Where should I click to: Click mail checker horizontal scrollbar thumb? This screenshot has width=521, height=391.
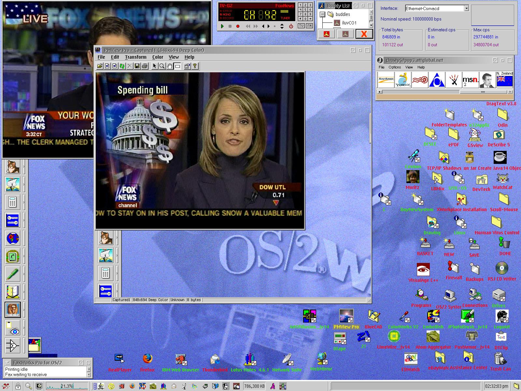coord(483,92)
